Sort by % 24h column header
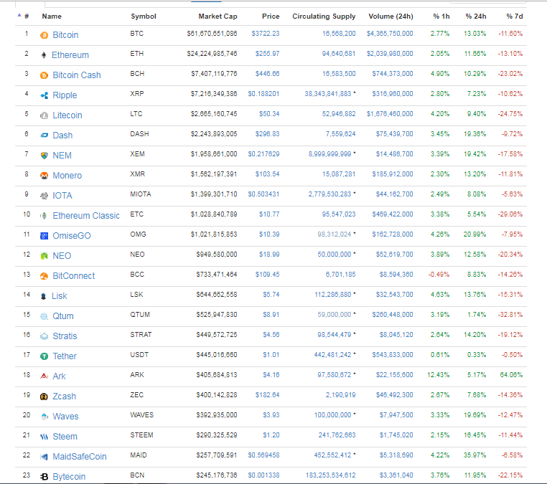Viewport: 547px width, 484px height. pyautogui.click(x=476, y=16)
